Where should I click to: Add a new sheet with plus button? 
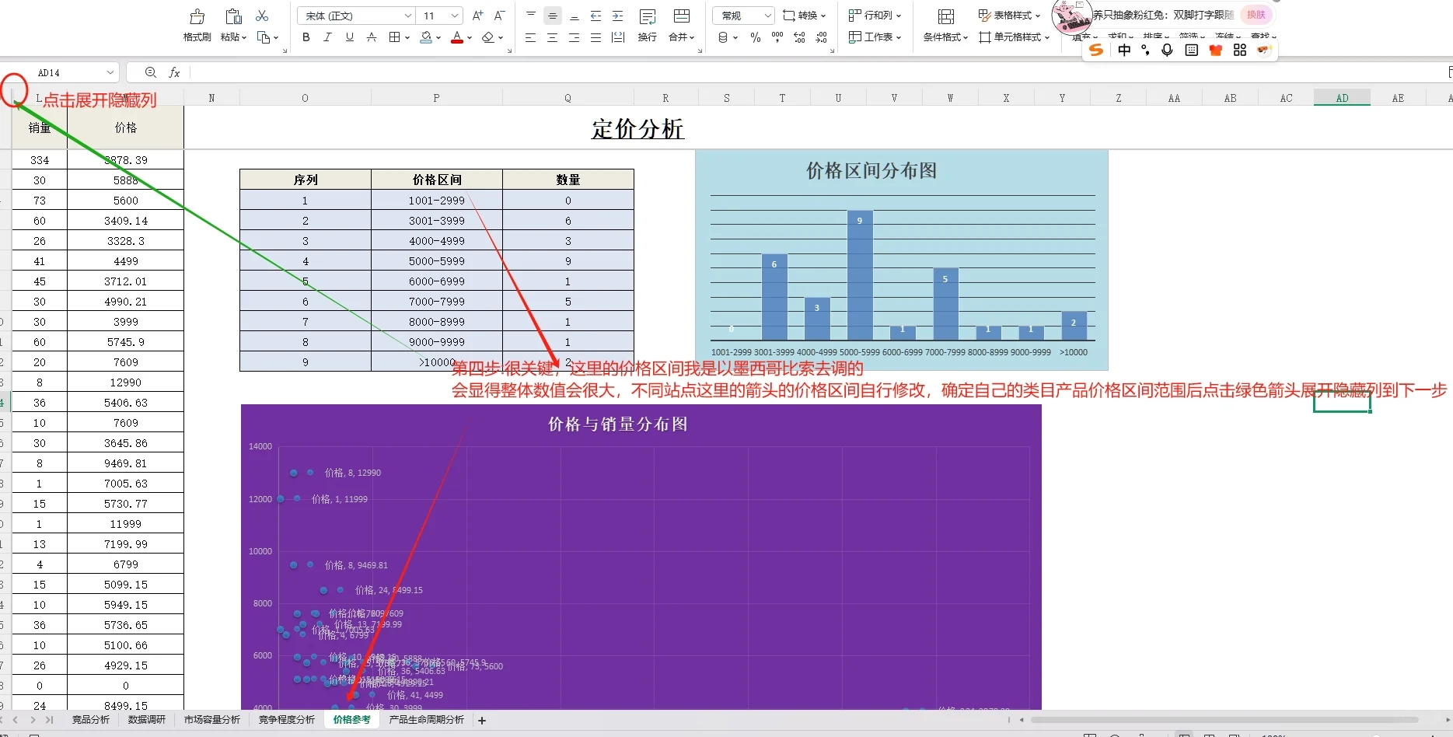[482, 721]
